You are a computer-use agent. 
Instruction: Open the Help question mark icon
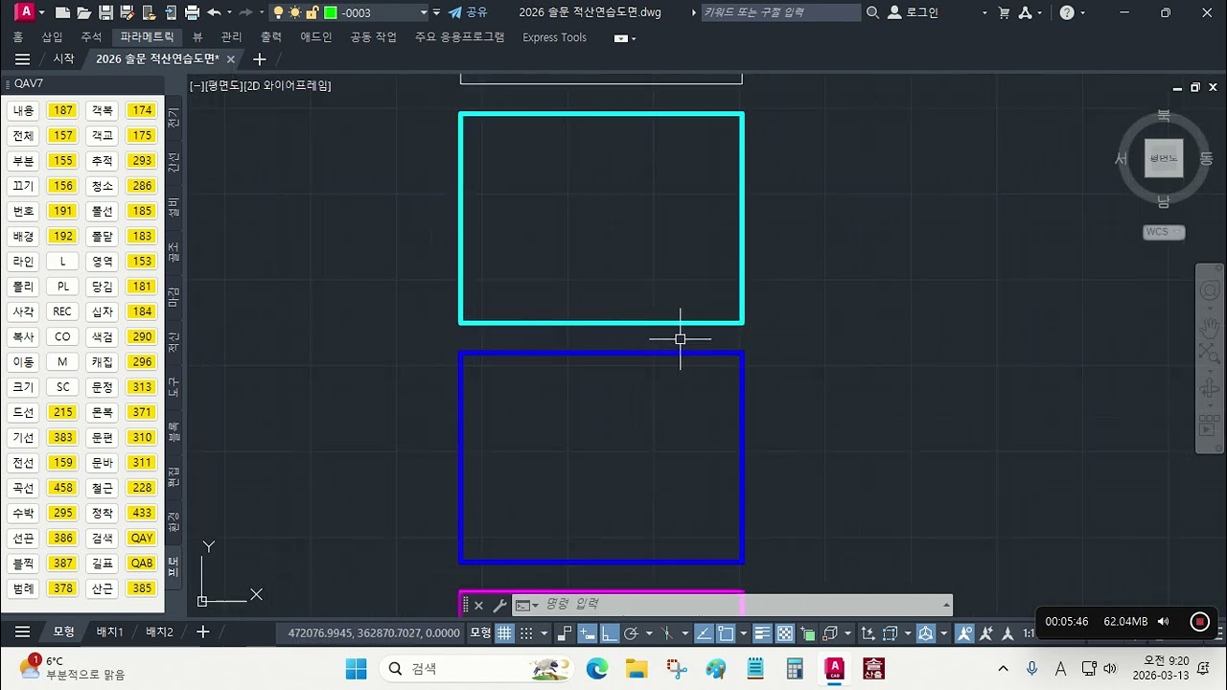coord(1067,12)
